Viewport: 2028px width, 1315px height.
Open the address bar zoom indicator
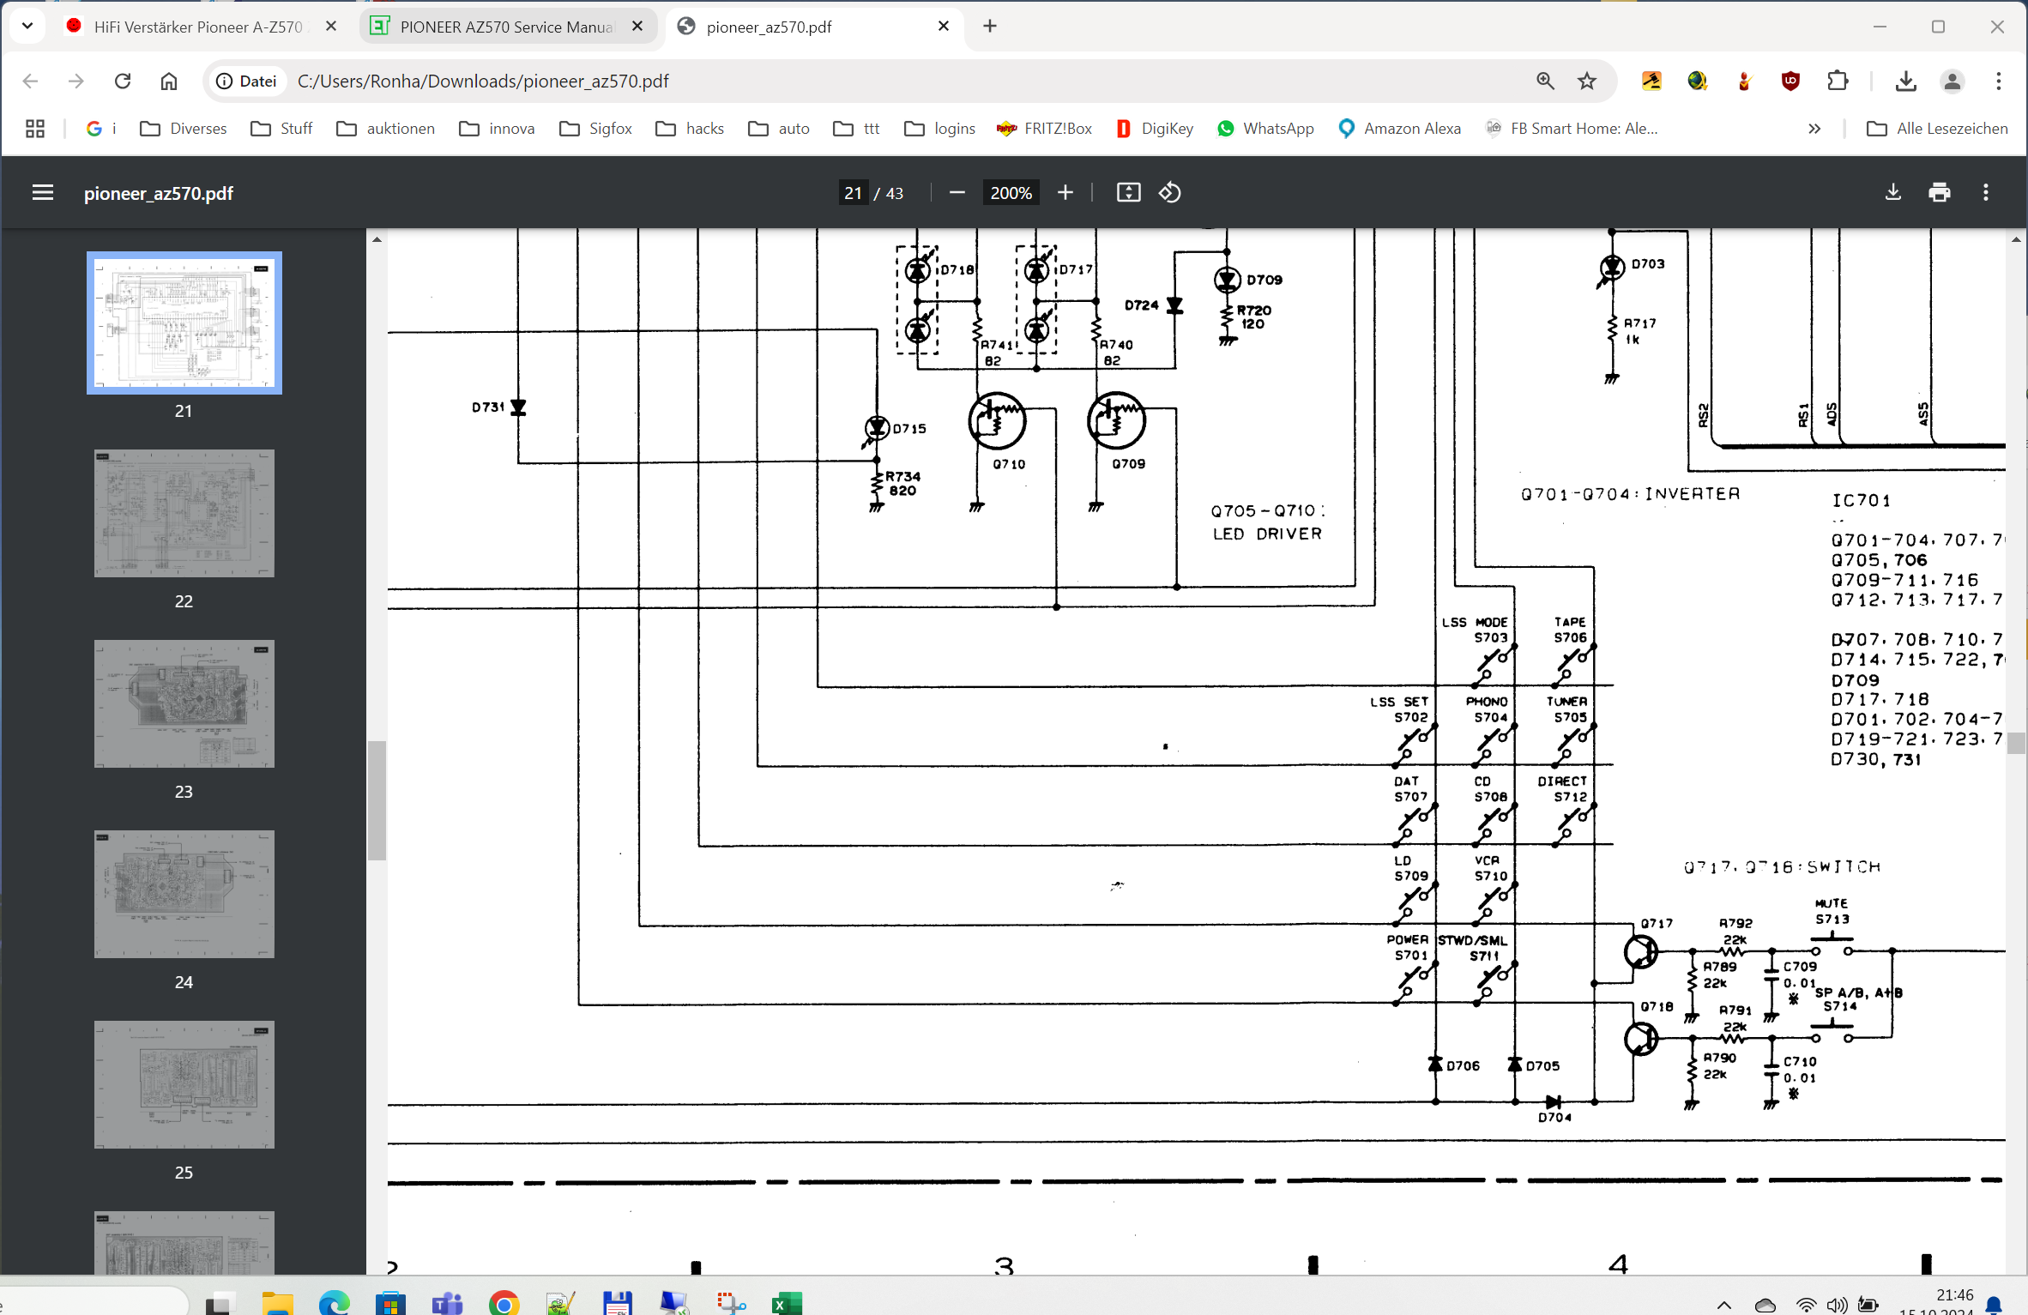(x=1545, y=81)
